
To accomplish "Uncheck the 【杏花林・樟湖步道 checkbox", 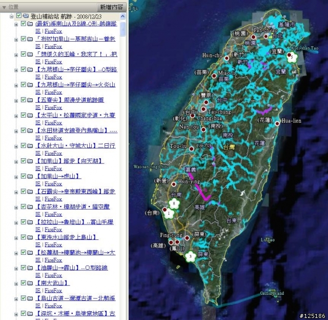I will click(23, 206).
